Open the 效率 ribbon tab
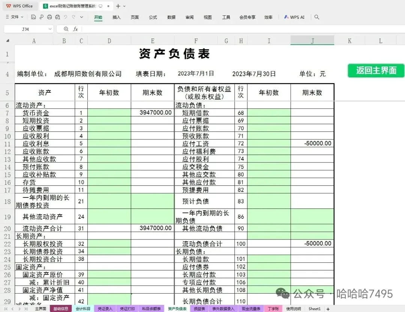The height and width of the screenshot is (312, 405). pos(268,17)
